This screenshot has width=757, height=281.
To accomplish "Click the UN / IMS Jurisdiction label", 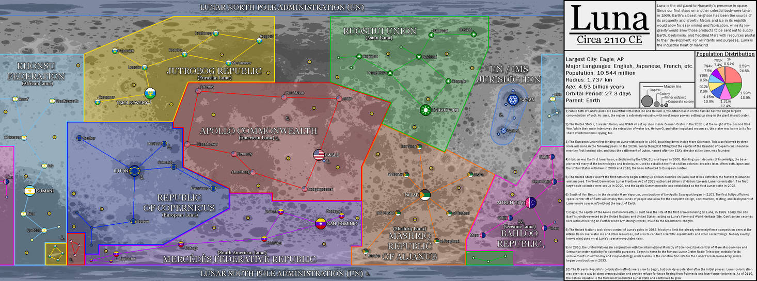I will (509, 74).
